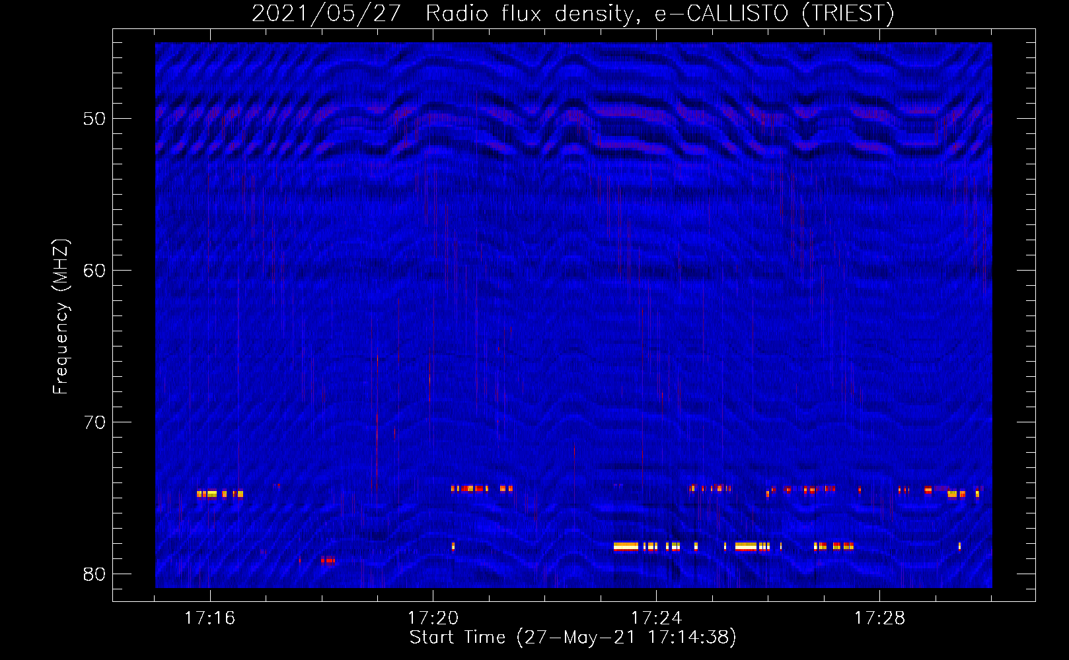Viewport: 1069px width, 660px height.
Task: Select the 'Frequency (MHZ)' axis label
Action: pyautogui.click(x=61, y=317)
